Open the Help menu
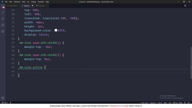 47,2
